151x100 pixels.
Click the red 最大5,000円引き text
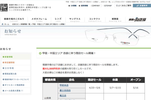point(51,69)
